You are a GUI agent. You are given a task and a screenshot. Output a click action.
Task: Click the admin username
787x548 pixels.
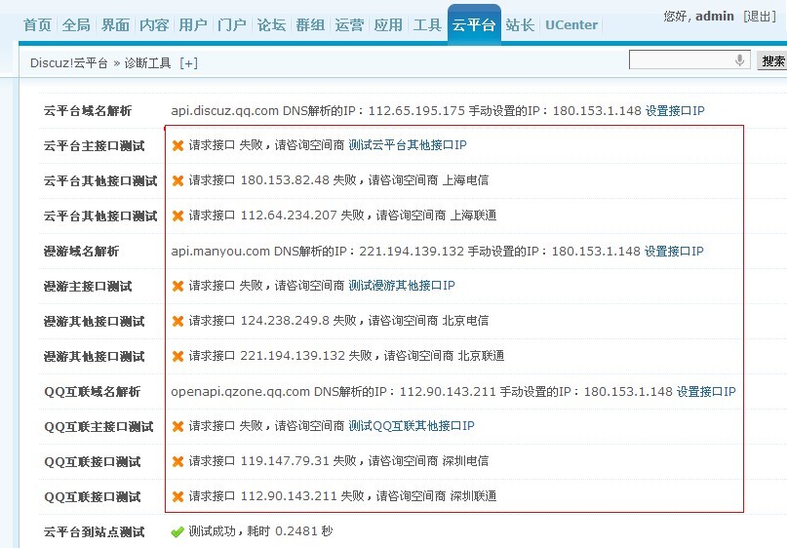(715, 16)
